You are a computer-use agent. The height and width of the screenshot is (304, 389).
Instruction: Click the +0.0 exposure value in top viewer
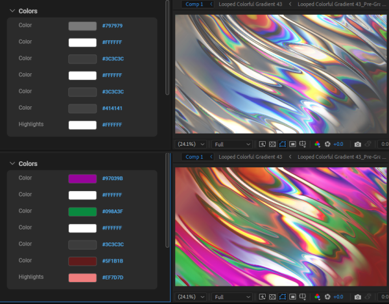tap(338, 144)
